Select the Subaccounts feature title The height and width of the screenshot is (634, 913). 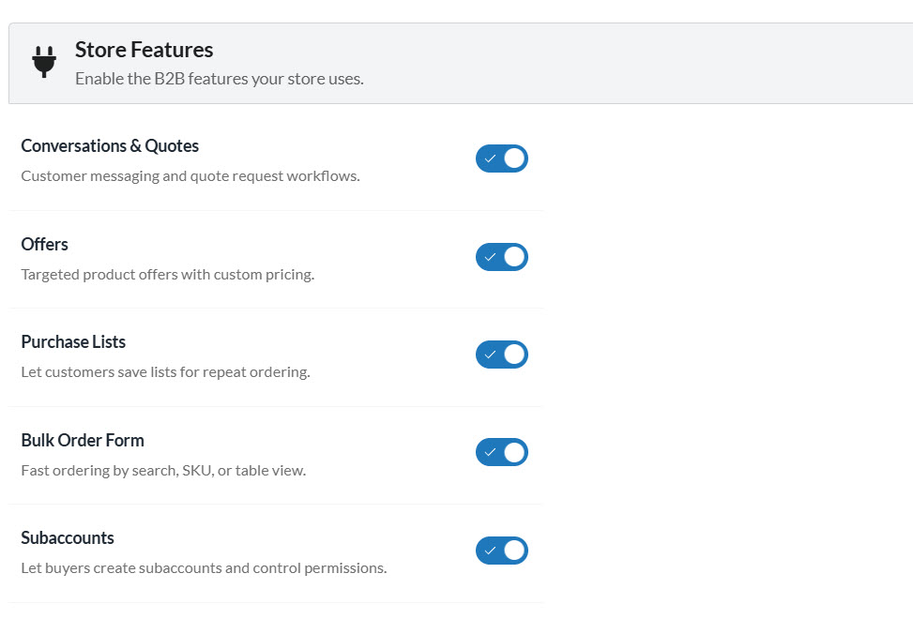coord(68,537)
